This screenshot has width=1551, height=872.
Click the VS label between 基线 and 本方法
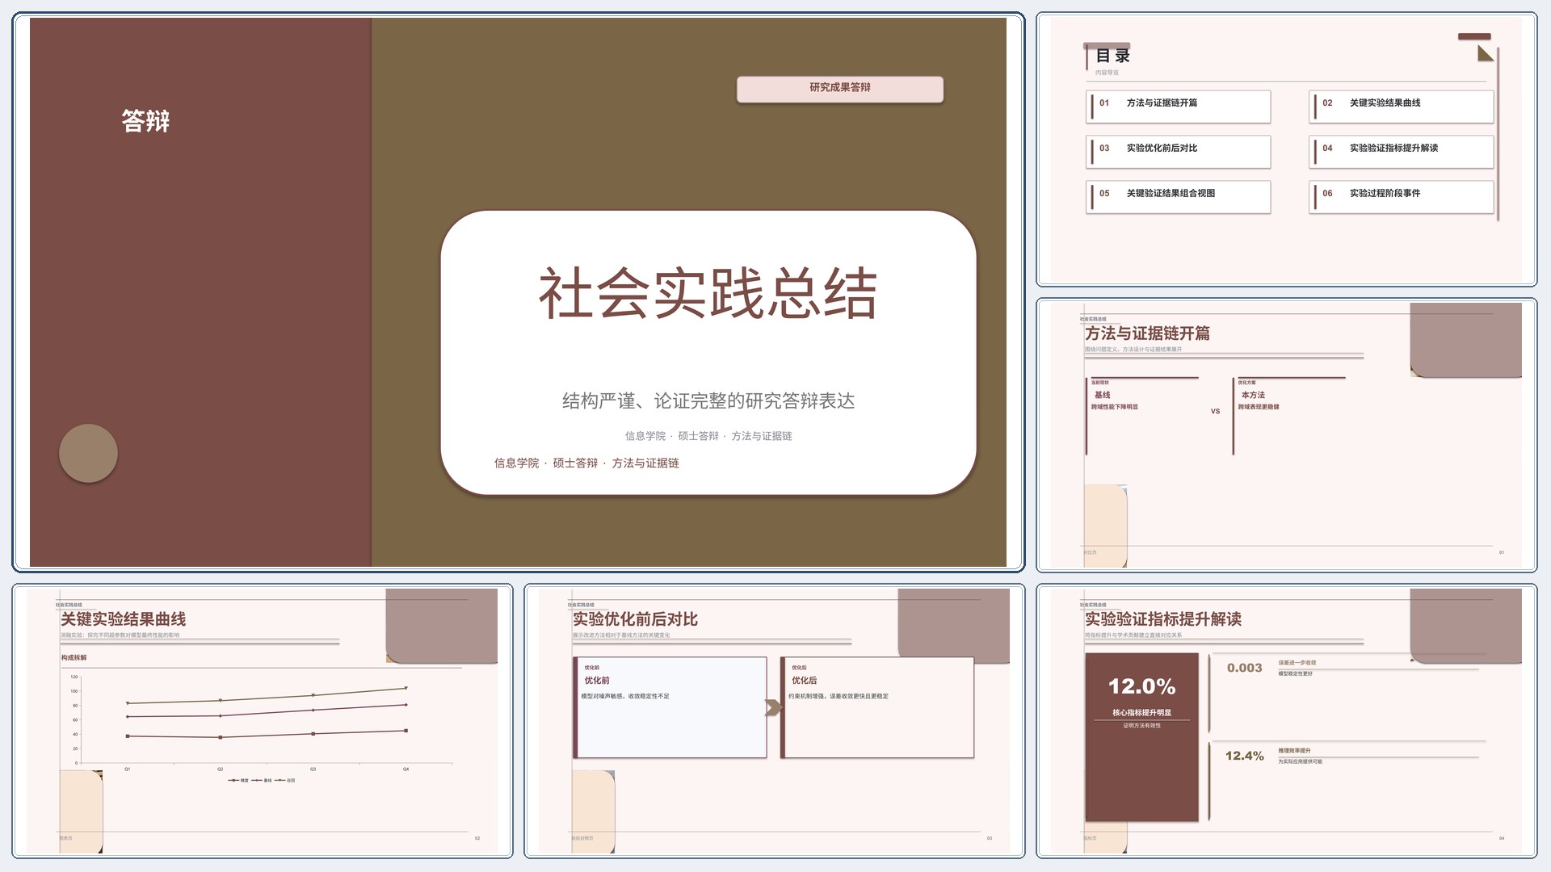[x=1215, y=412]
